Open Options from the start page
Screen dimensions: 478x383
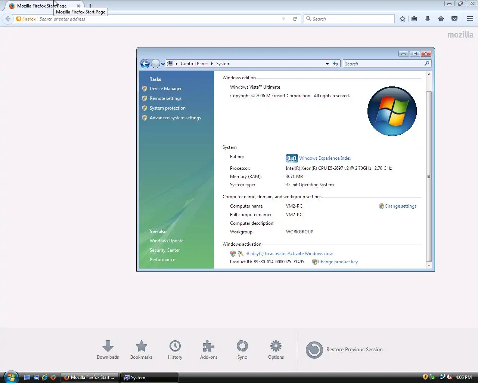(x=276, y=350)
